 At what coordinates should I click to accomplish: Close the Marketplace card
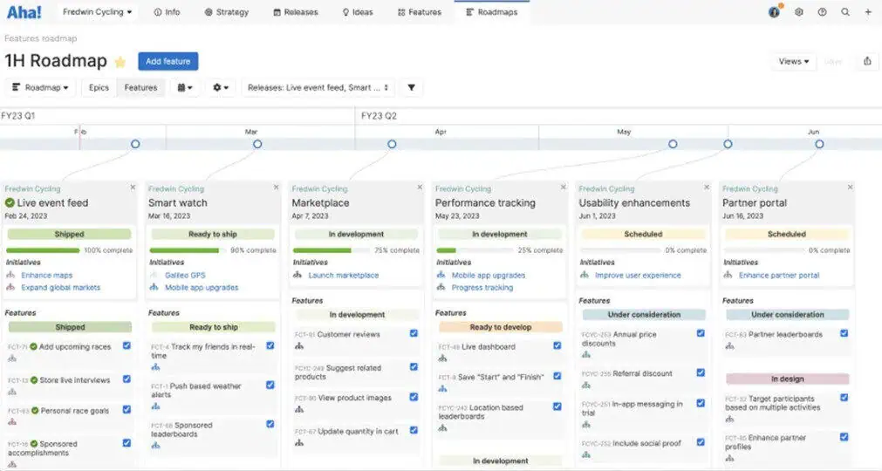[x=420, y=188]
